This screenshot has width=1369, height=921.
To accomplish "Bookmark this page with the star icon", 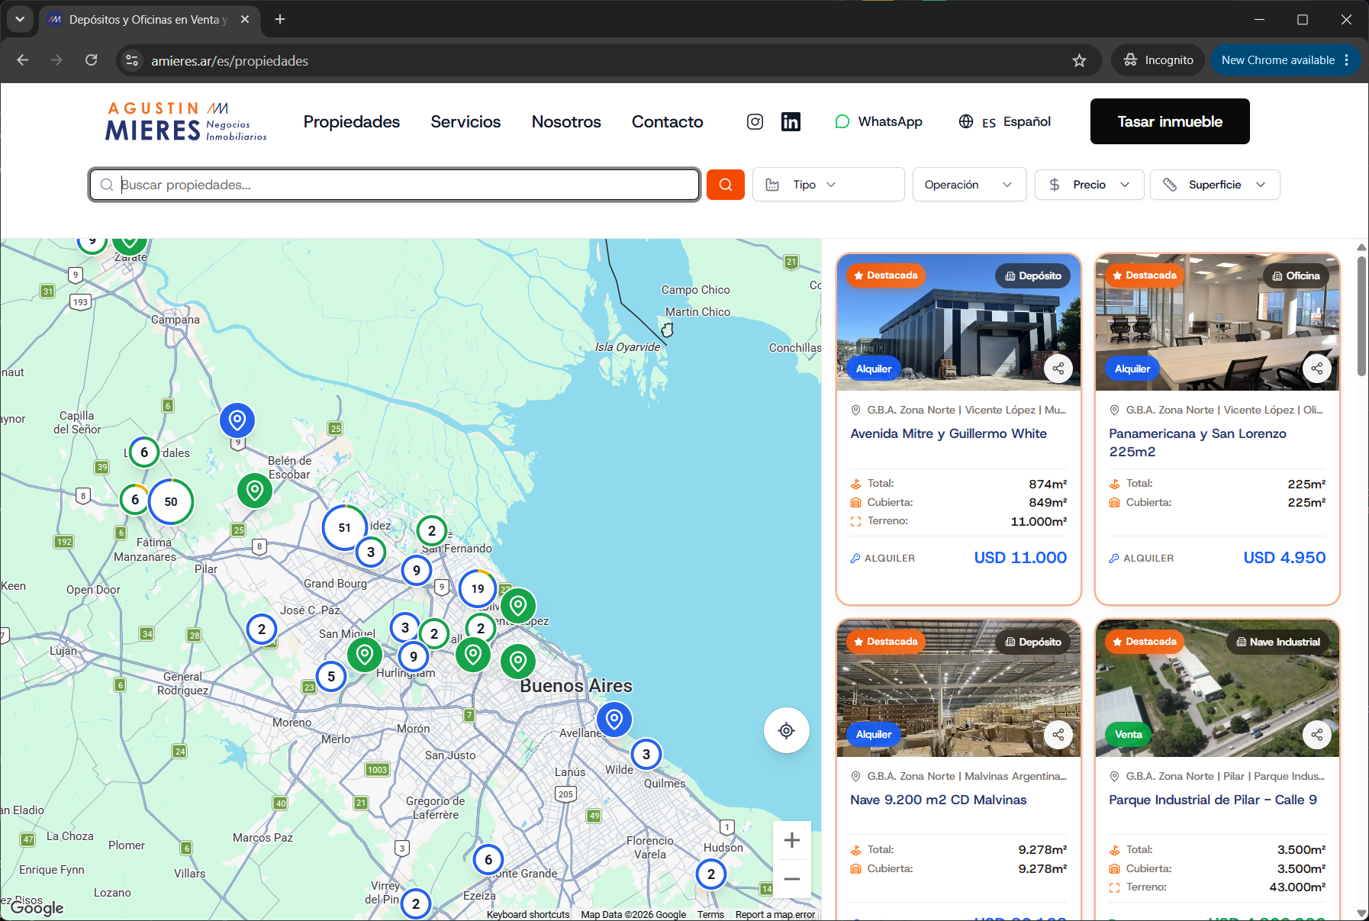I will pyautogui.click(x=1079, y=60).
